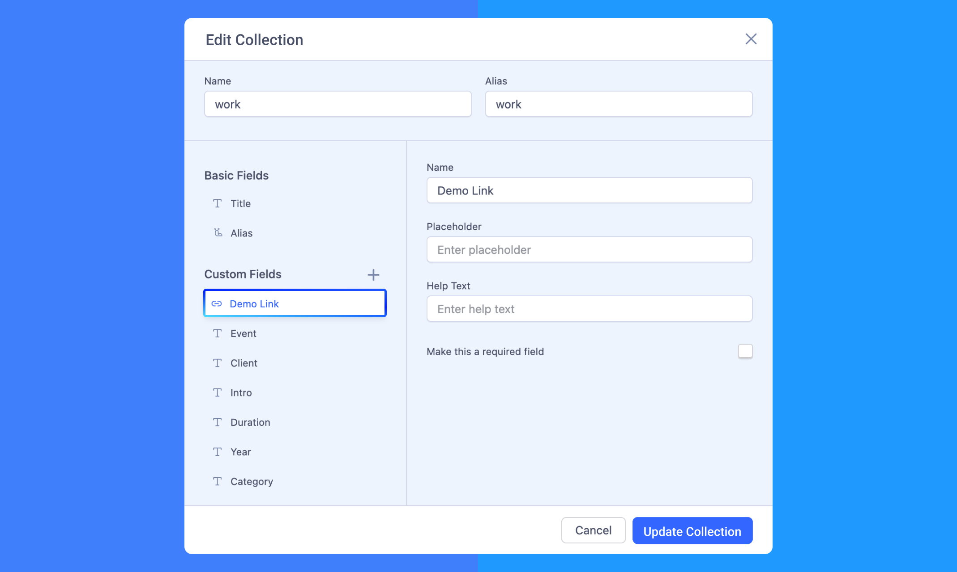Click the Cancel button

coord(593,530)
